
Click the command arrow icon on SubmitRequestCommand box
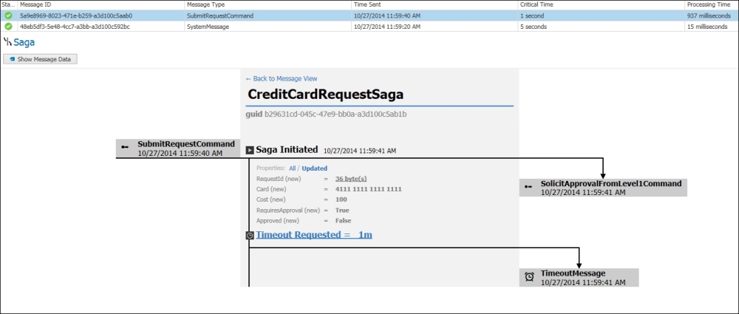click(x=125, y=148)
